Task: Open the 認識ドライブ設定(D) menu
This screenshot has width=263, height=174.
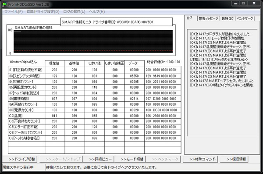Action: coord(43,11)
